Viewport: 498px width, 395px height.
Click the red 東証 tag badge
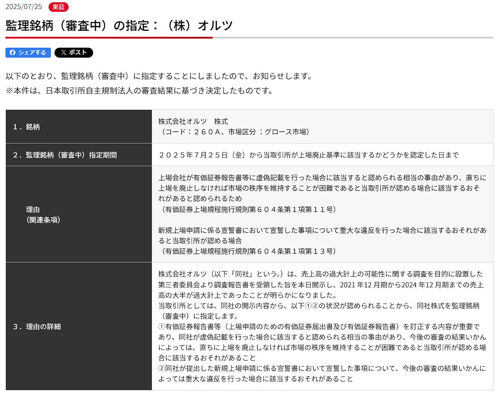[59, 7]
